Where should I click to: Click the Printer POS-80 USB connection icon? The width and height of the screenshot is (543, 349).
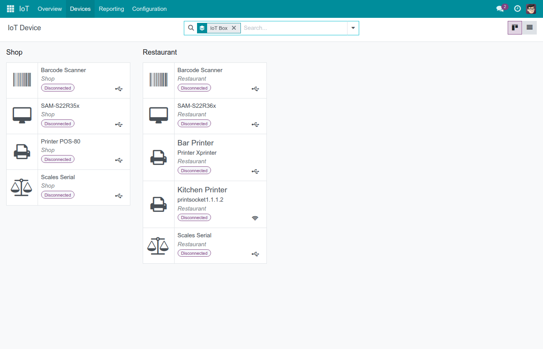pos(119,160)
